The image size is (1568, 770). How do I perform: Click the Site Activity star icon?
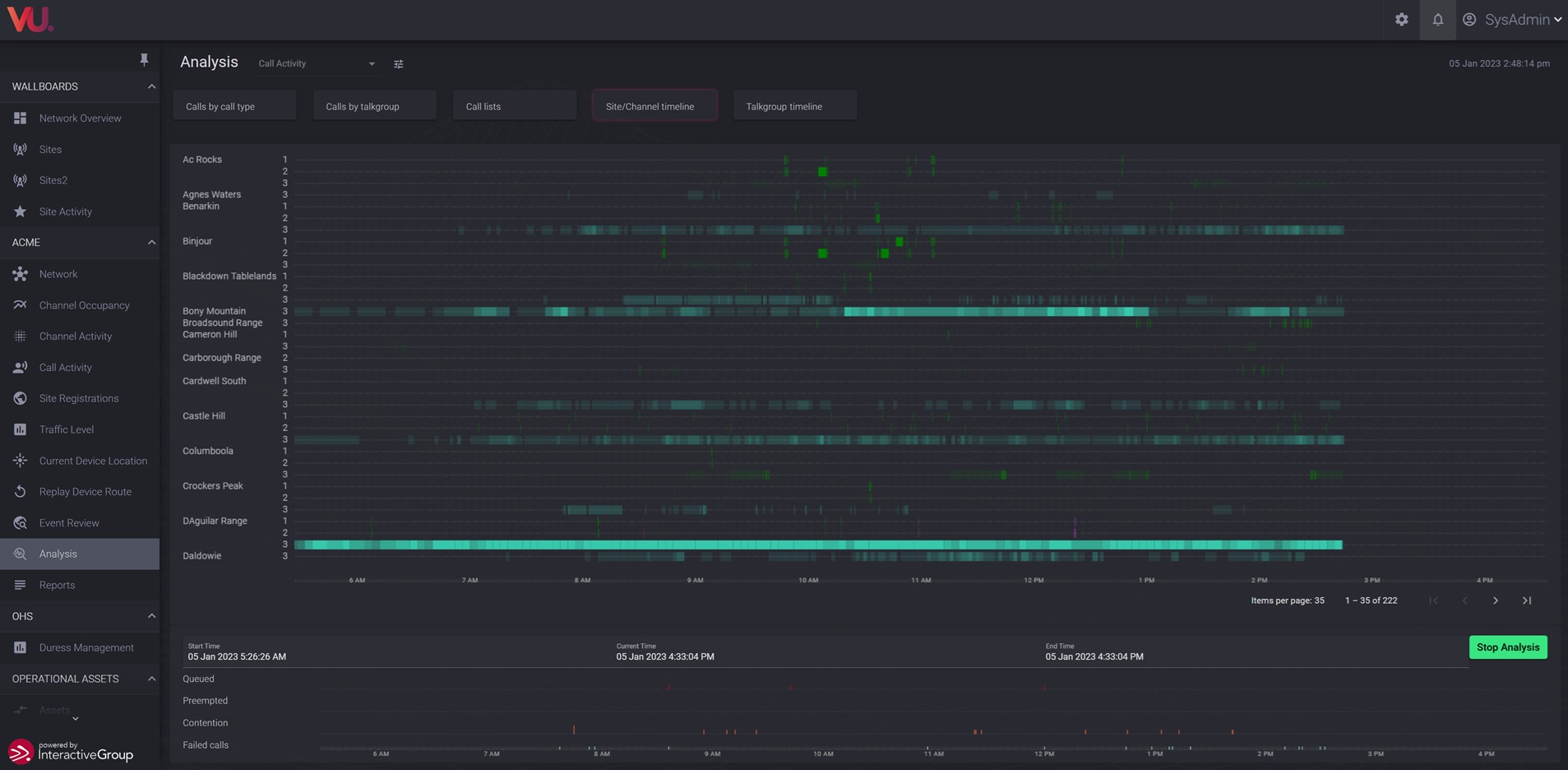21,211
